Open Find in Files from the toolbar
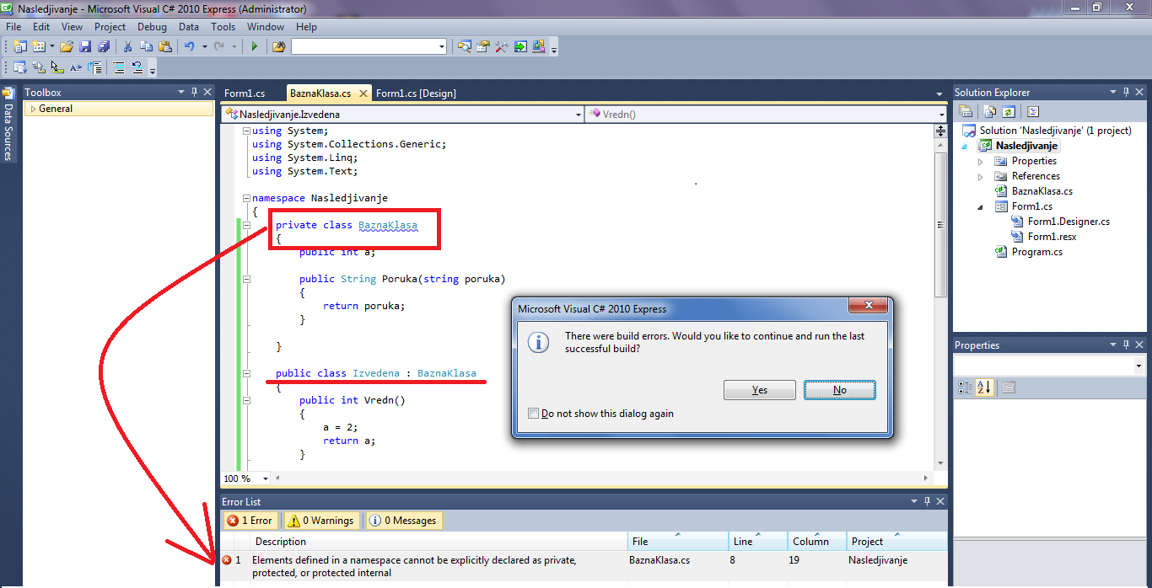The image size is (1152, 588). click(x=278, y=46)
